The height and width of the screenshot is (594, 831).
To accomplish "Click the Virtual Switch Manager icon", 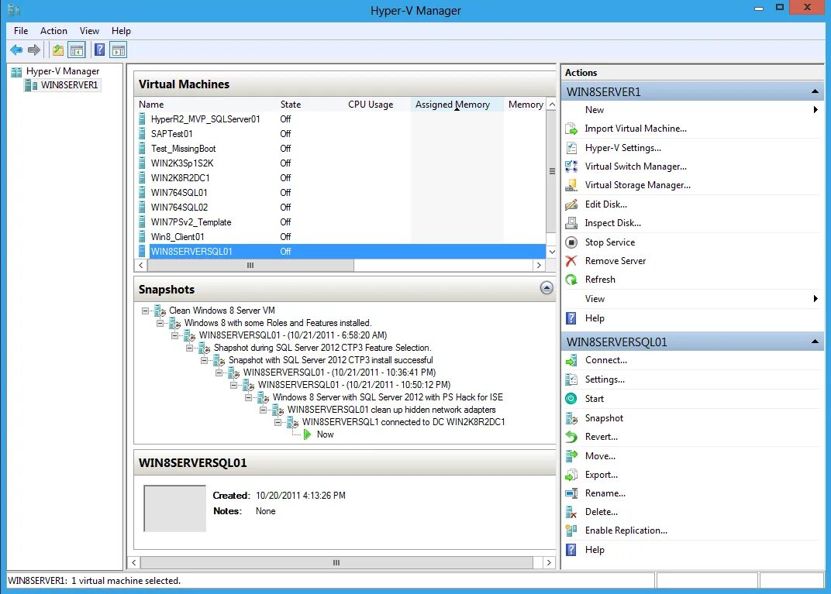I will (x=571, y=167).
